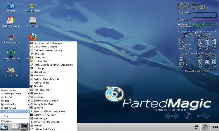
Task: Open Command Line File Manager
Action: click(53, 43)
